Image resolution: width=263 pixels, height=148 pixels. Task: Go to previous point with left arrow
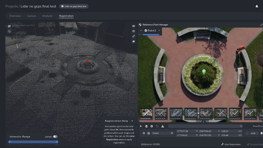click(x=141, y=30)
